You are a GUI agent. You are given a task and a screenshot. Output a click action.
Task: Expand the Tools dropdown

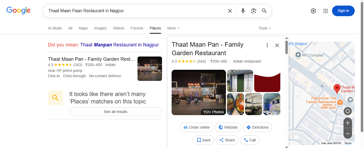click(264, 28)
